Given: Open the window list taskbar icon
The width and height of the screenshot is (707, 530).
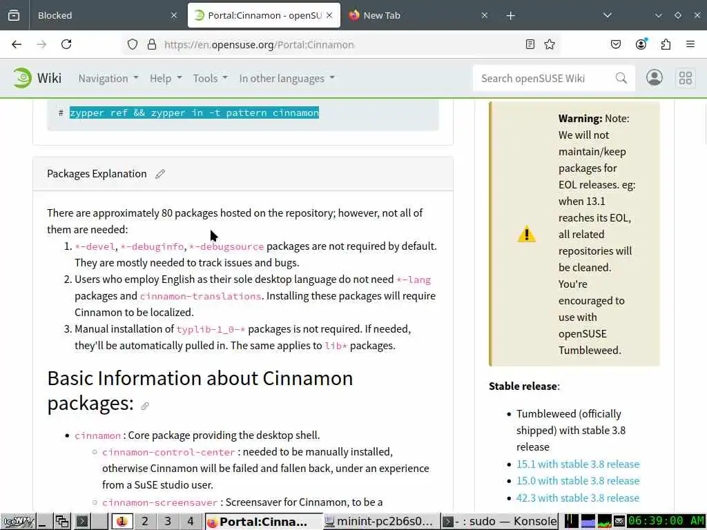Looking at the screenshot, I should click(x=62, y=522).
